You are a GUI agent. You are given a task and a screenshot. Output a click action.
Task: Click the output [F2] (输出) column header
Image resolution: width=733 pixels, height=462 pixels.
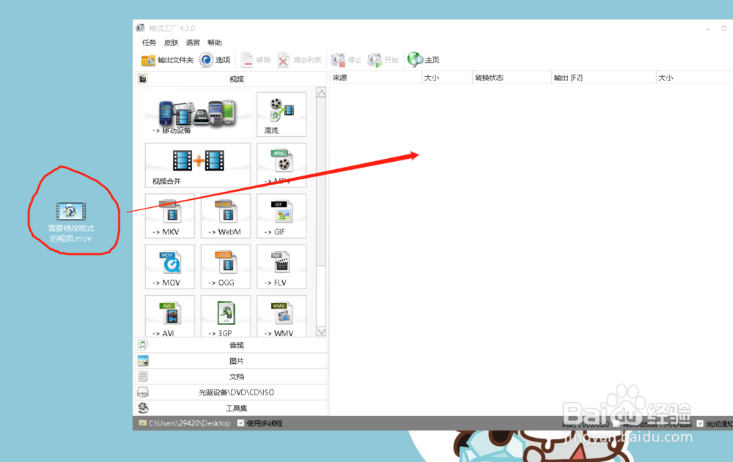click(603, 78)
